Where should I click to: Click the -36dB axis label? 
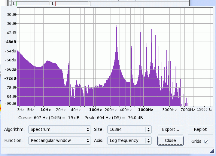(x=11, y=24)
